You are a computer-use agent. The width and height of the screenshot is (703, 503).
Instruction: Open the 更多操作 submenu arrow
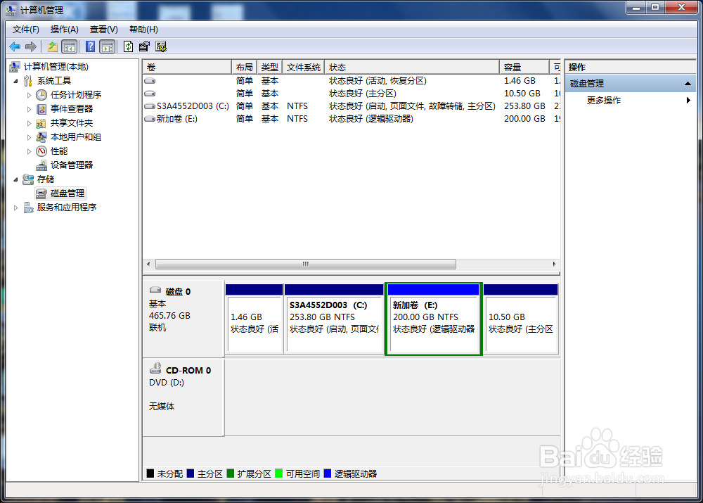point(688,101)
